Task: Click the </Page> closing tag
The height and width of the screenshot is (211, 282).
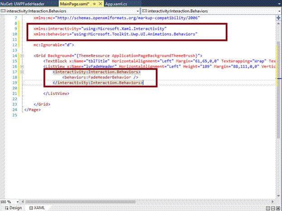Action: click(33, 110)
